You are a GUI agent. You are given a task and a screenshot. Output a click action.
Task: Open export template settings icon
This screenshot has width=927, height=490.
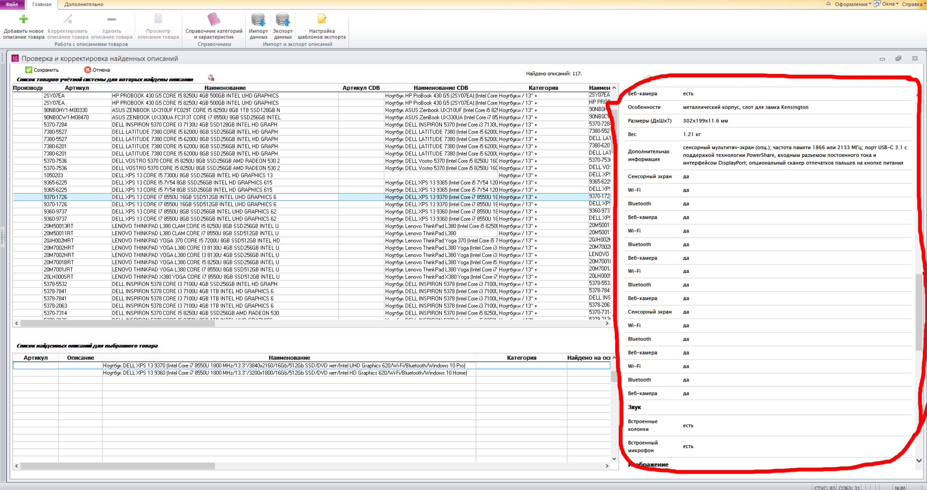pyautogui.click(x=322, y=19)
